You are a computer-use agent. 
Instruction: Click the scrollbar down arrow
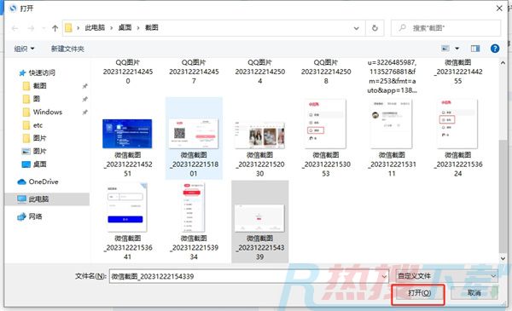503,258
